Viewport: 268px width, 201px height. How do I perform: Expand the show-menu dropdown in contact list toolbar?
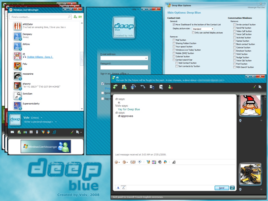coord(81,132)
